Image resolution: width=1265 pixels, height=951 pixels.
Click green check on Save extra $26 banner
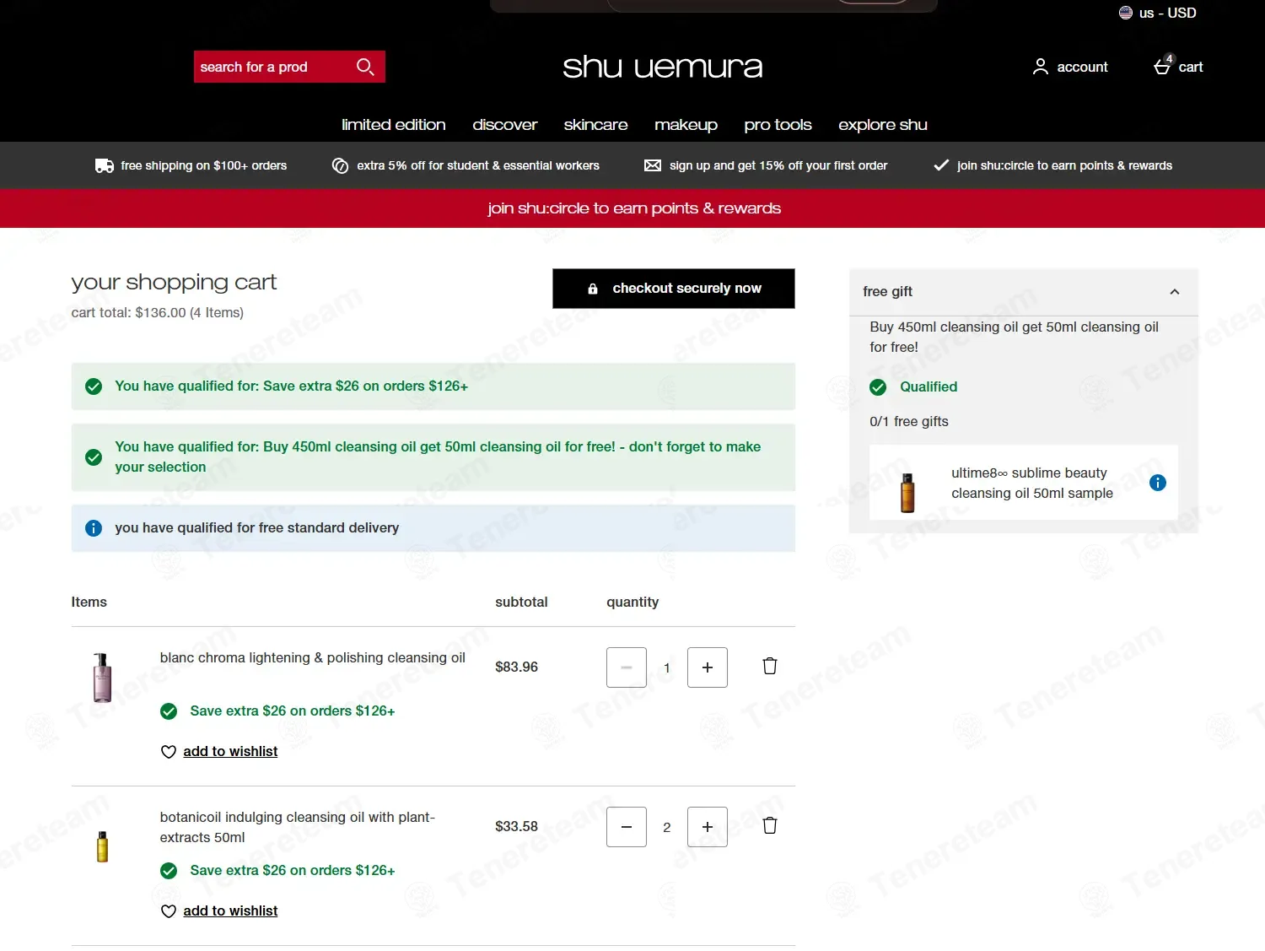tap(94, 386)
